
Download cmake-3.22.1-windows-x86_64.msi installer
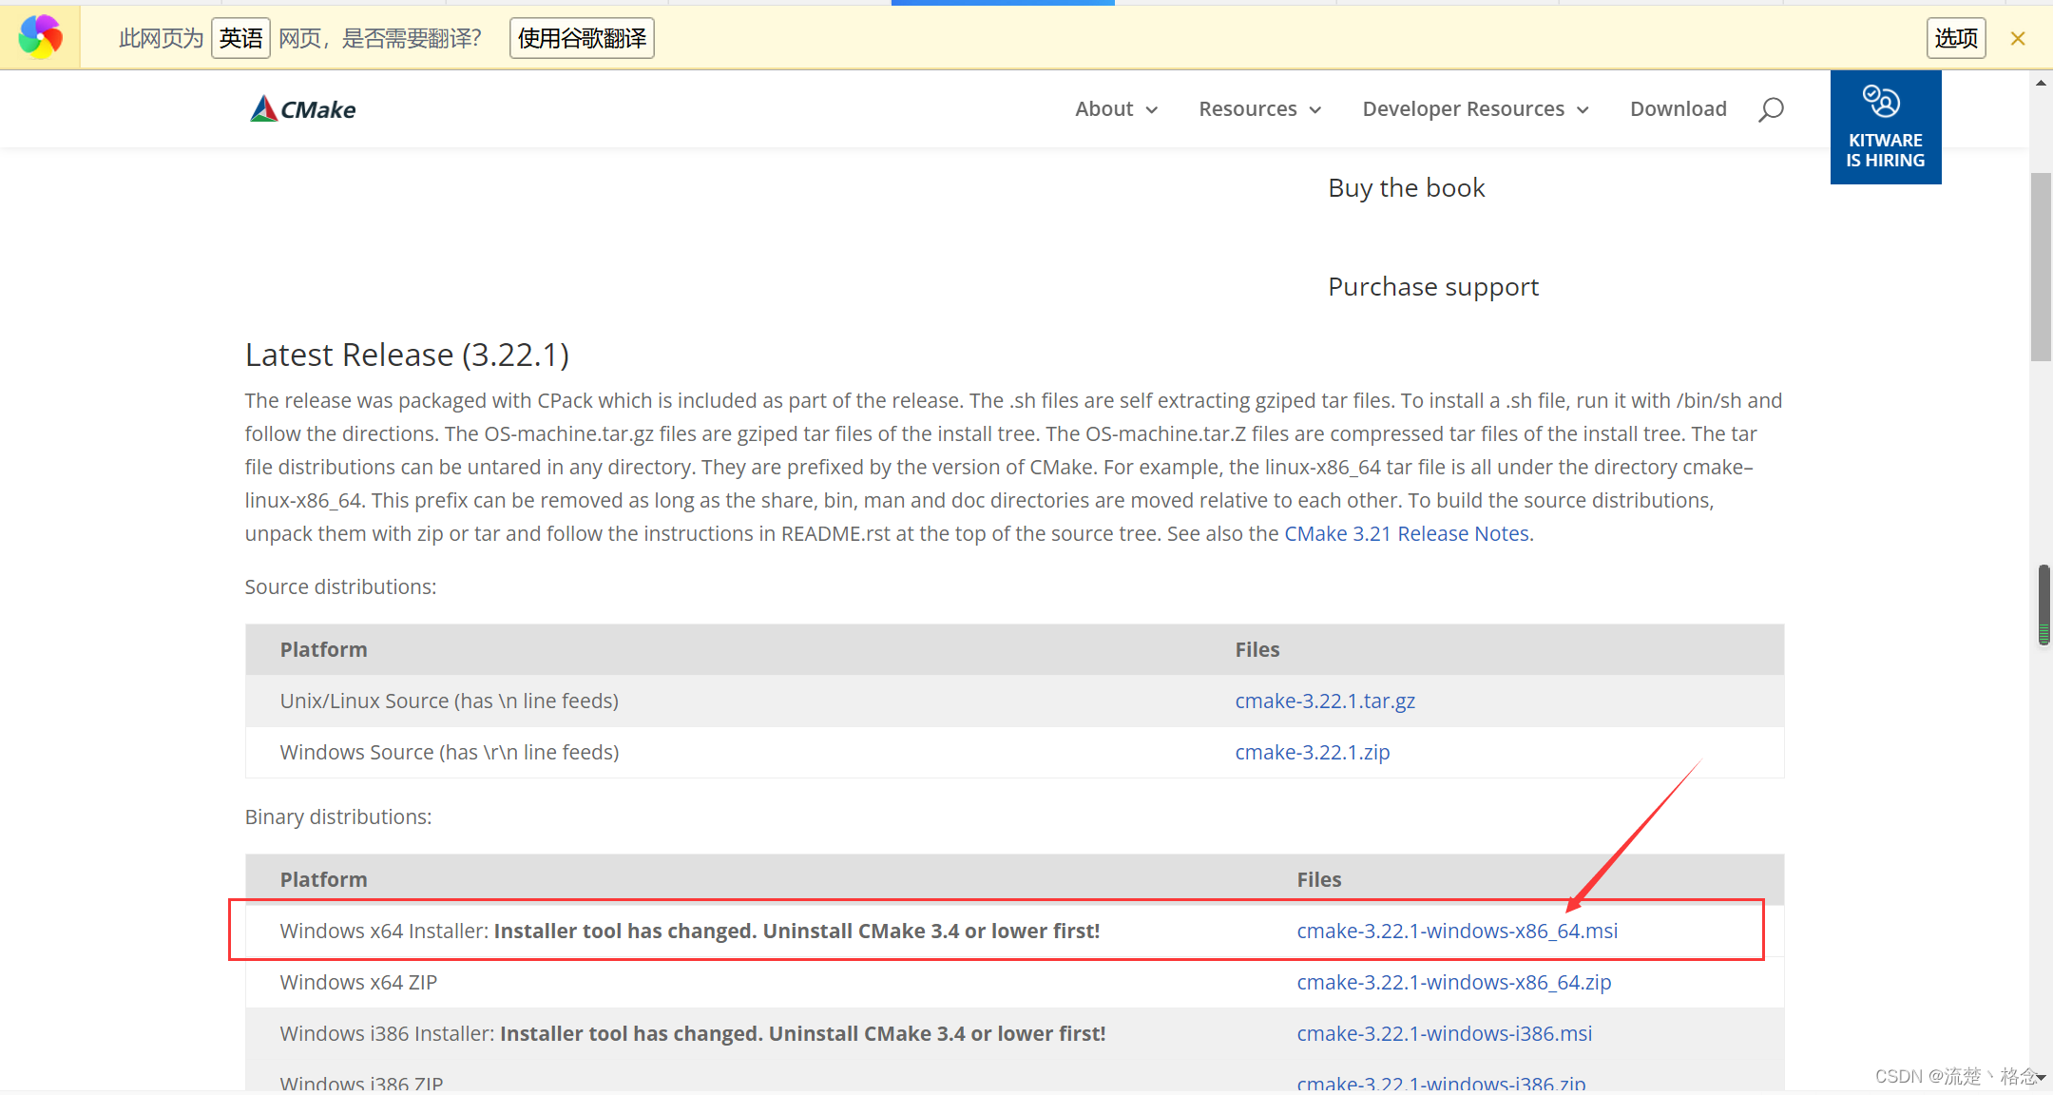pyautogui.click(x=1456, y=932)
